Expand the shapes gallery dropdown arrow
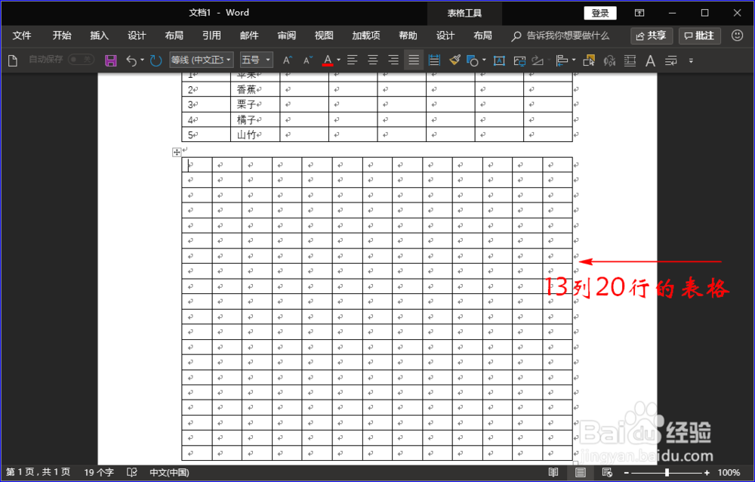755x482 pixels. tap(484, 60)
